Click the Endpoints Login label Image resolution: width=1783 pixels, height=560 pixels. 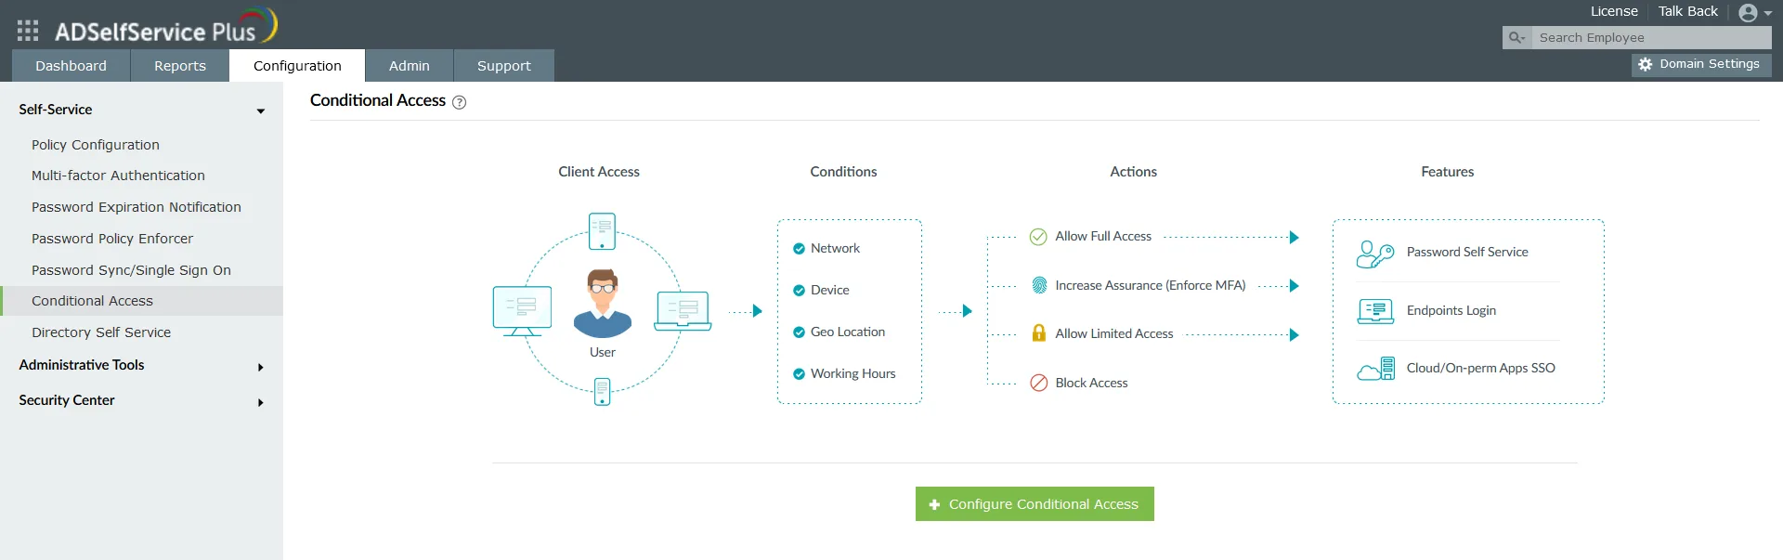tap(1451, 310)
